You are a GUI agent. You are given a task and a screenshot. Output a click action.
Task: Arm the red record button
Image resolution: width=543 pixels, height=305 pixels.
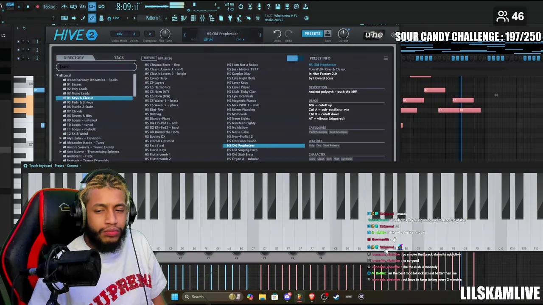click(x=37, y=7)
